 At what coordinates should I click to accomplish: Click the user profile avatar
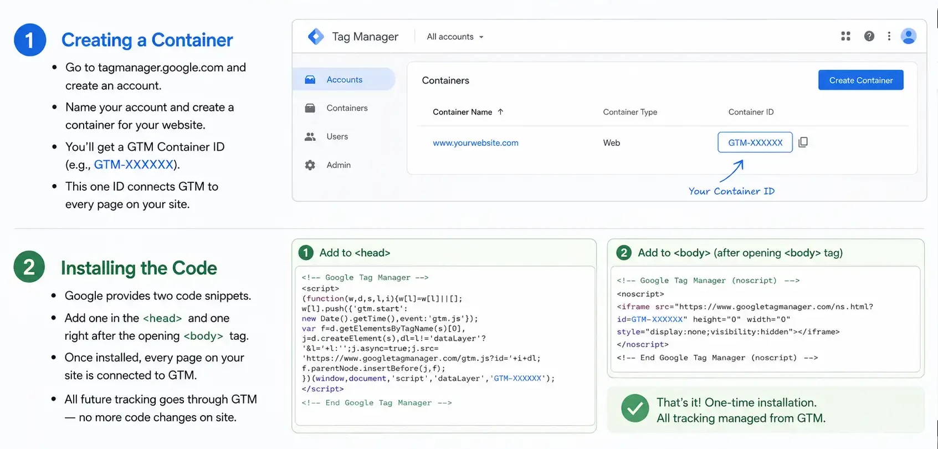pos(909,36)
